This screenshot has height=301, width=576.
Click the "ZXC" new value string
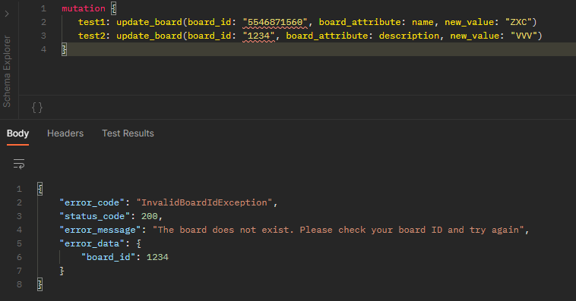(x=518, y=22)
